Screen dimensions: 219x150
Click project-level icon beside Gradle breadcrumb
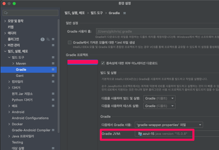(125, 13)
